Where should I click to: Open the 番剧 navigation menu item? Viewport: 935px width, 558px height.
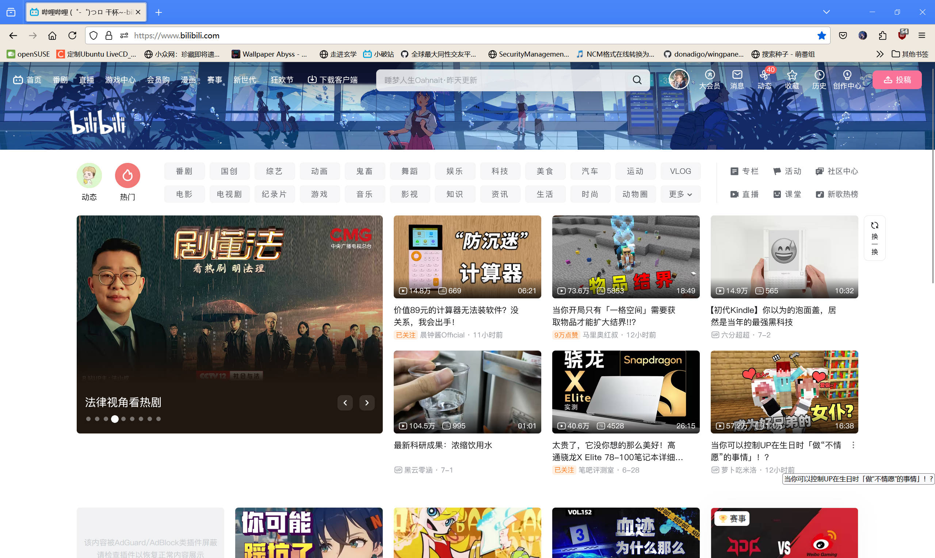(60, 80)
